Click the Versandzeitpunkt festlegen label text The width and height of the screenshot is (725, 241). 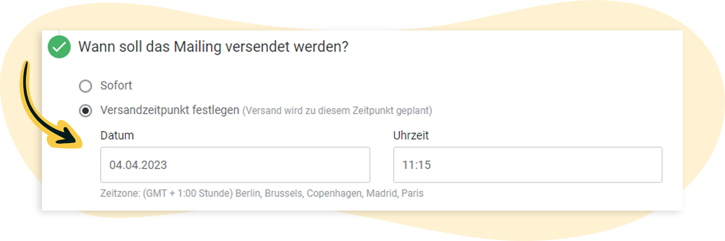click(x=170, y=110)
